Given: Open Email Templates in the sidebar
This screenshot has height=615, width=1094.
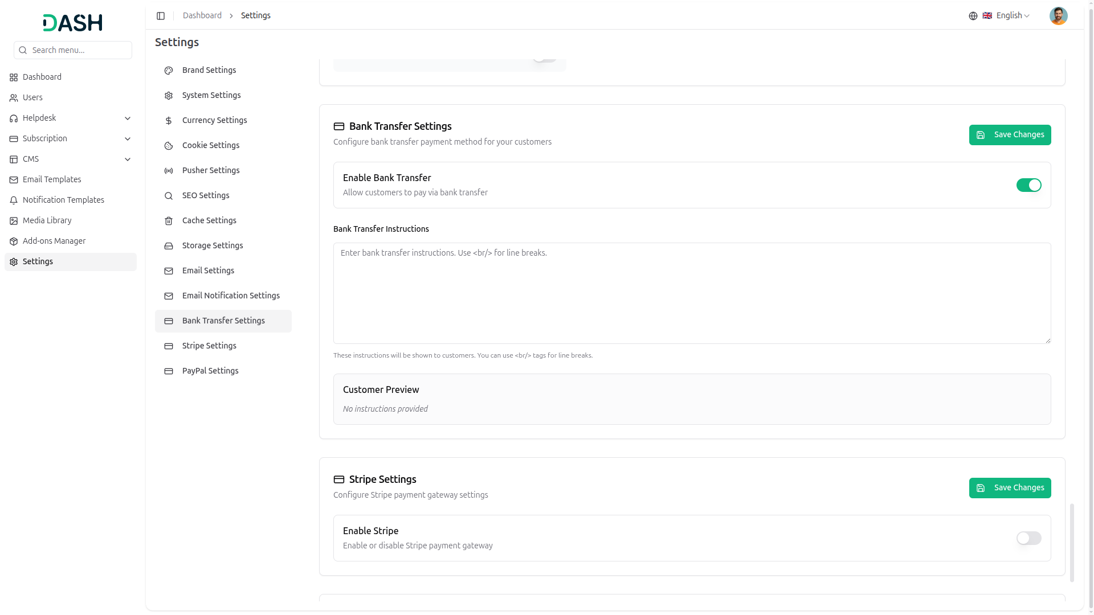Looking at the screenshot, I should (x=52, y=180).
